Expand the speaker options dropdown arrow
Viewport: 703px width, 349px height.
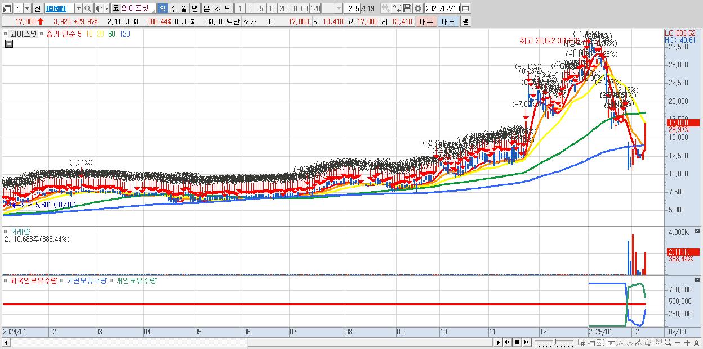point(106,8)
